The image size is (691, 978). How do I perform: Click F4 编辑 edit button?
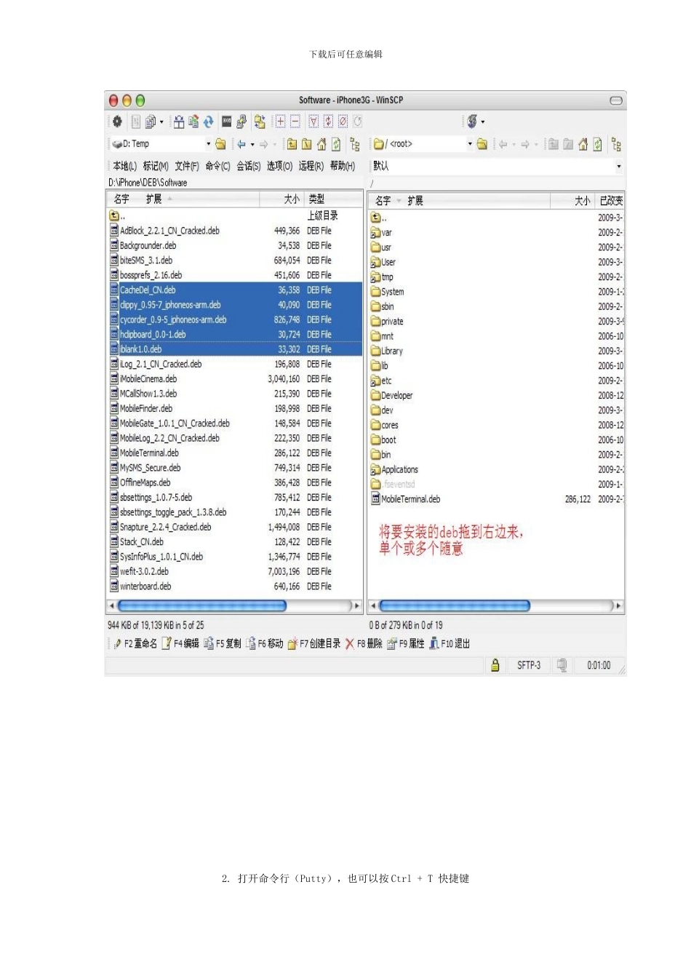pyautogui.click(x=180, y=643)
